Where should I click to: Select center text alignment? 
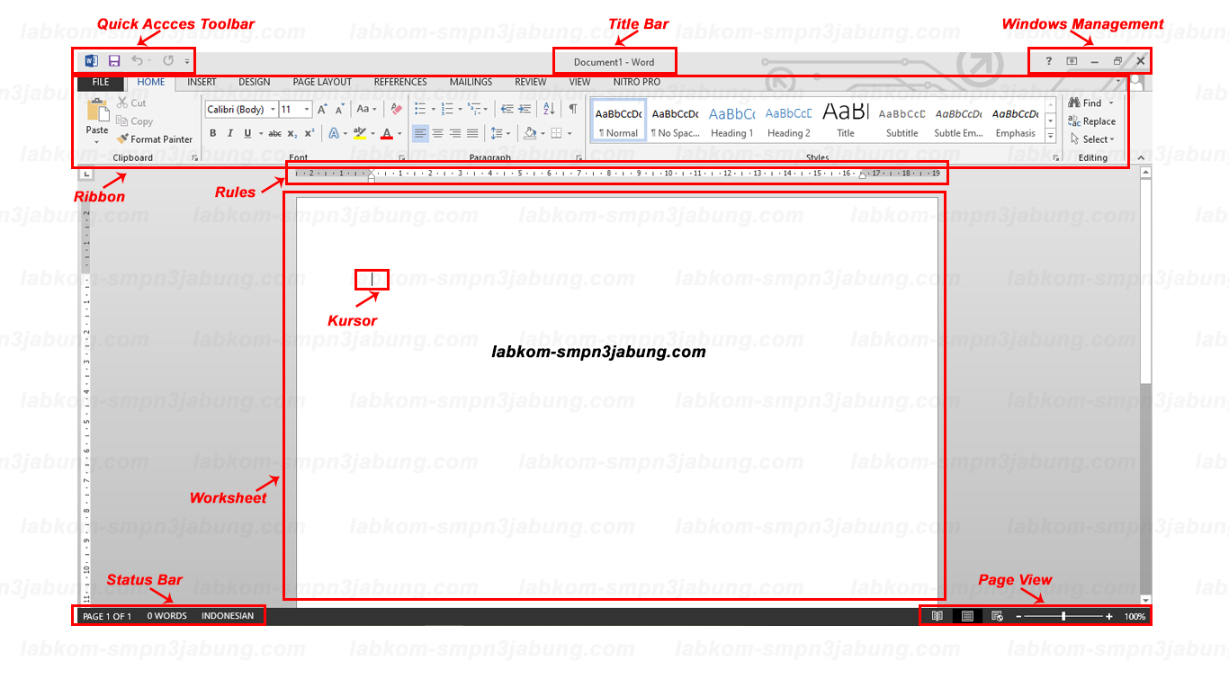point(436,133)
